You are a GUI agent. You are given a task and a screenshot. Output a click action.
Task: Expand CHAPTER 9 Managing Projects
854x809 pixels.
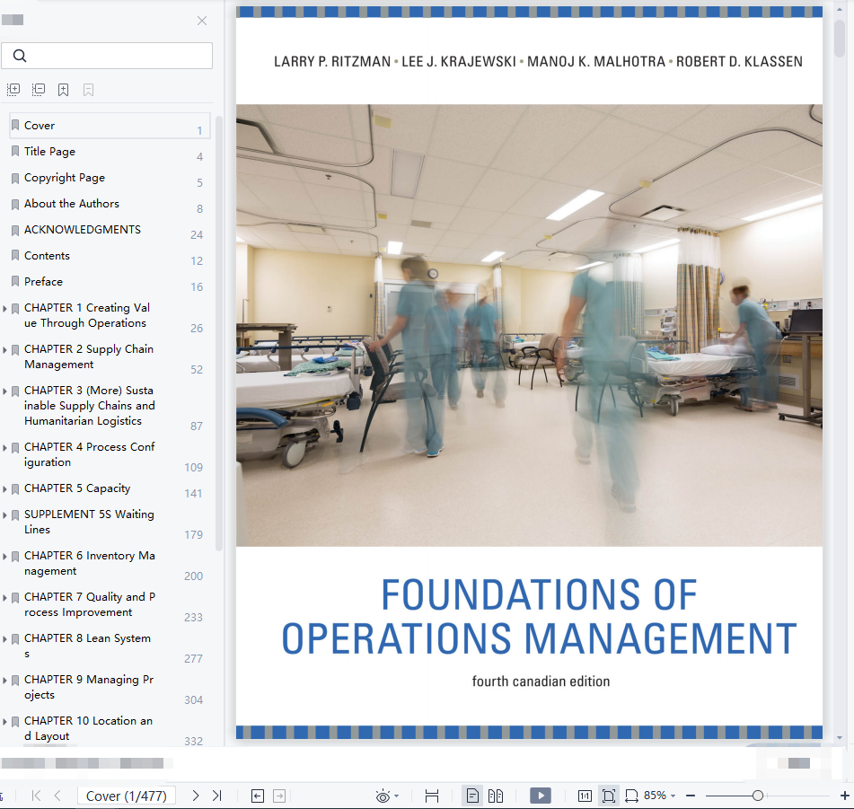[x=4, y=681]
